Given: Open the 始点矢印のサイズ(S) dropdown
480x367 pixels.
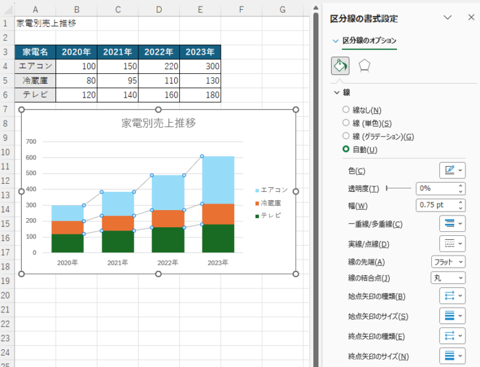Looking at the screenshot, I should [452, 316].
